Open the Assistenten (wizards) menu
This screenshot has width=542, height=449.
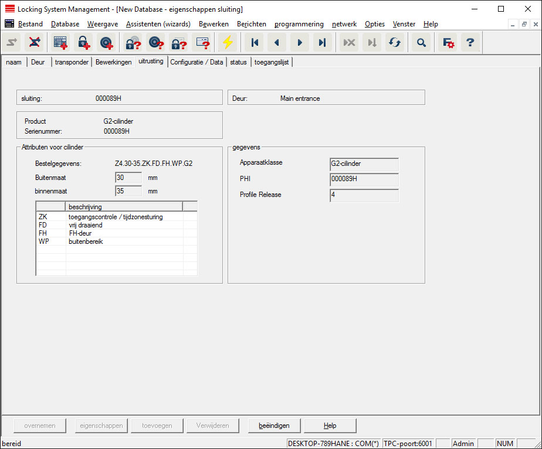coord(158,24)
